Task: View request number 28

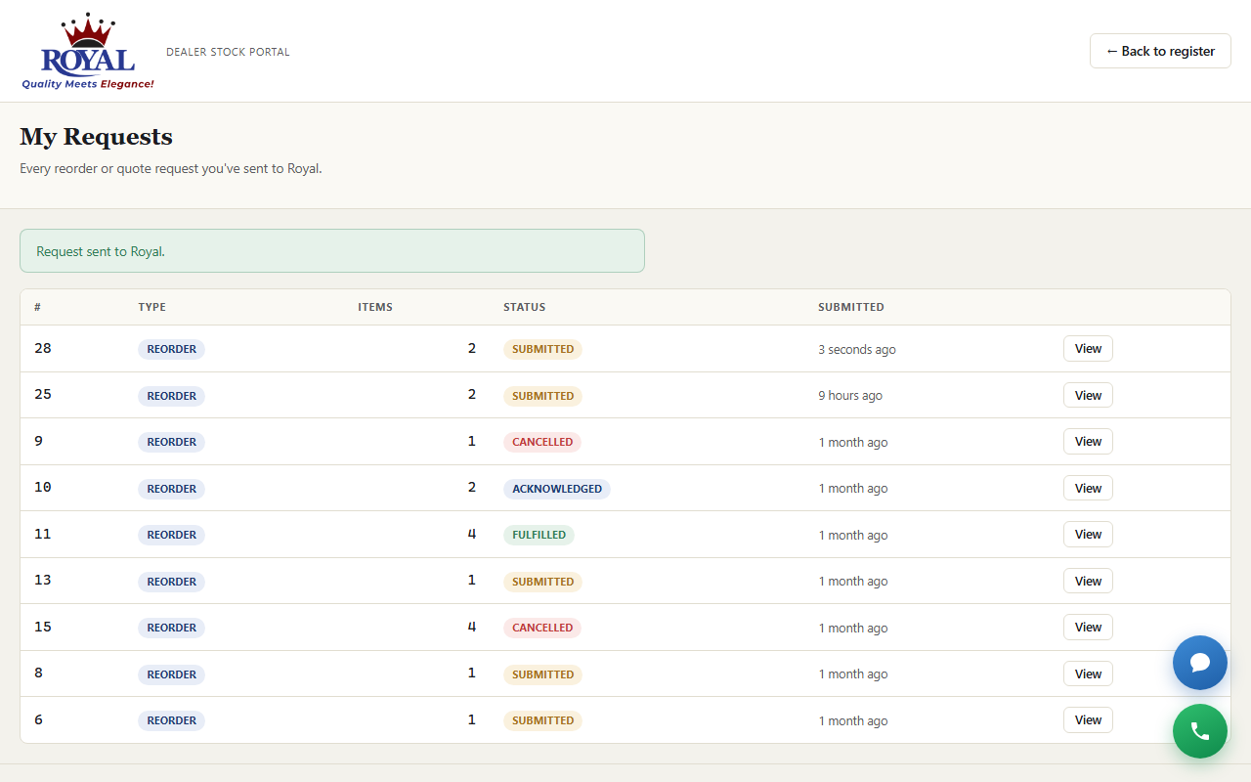Action: (1088, 349)
